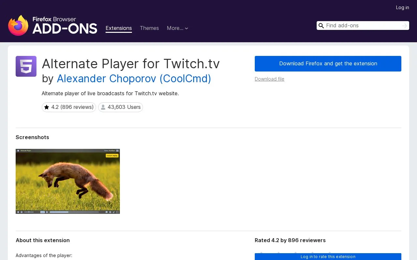This screenshot has height=260, width=417.
Task: Visit author Alexander Choporov (CoolCmd) page
Action: click(134, 79)
